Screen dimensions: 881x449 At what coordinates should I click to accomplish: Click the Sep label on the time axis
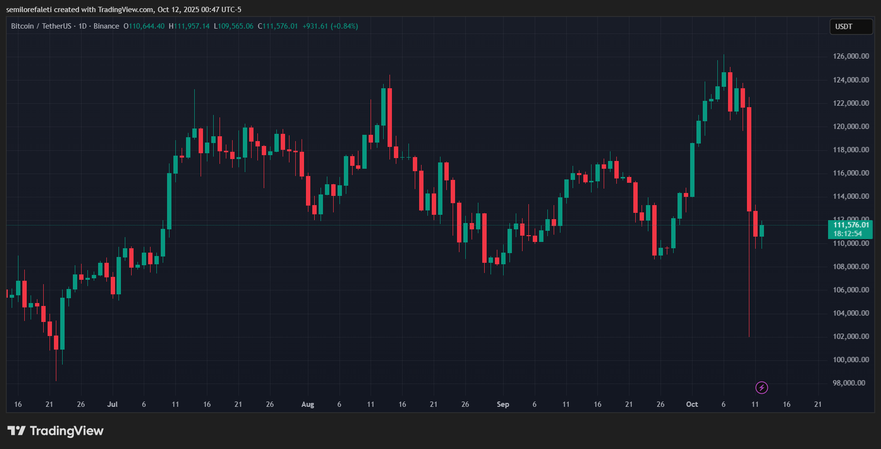[503, 404]
